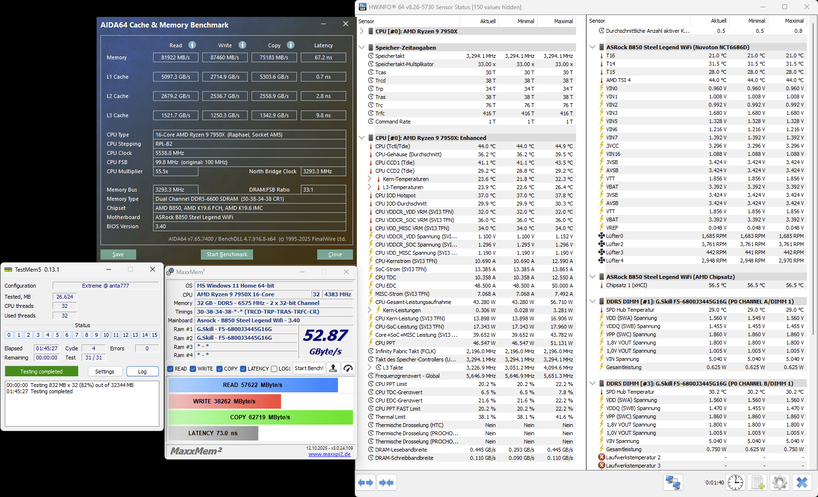Collapse the DDR5 DIMM [#1] sensor group
Screen dimensions: 818x497
593,301
